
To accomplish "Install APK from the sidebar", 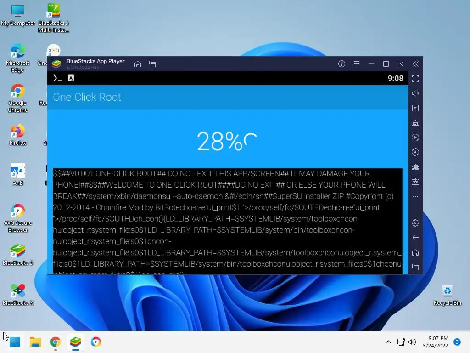I will (x=415, y=182).
